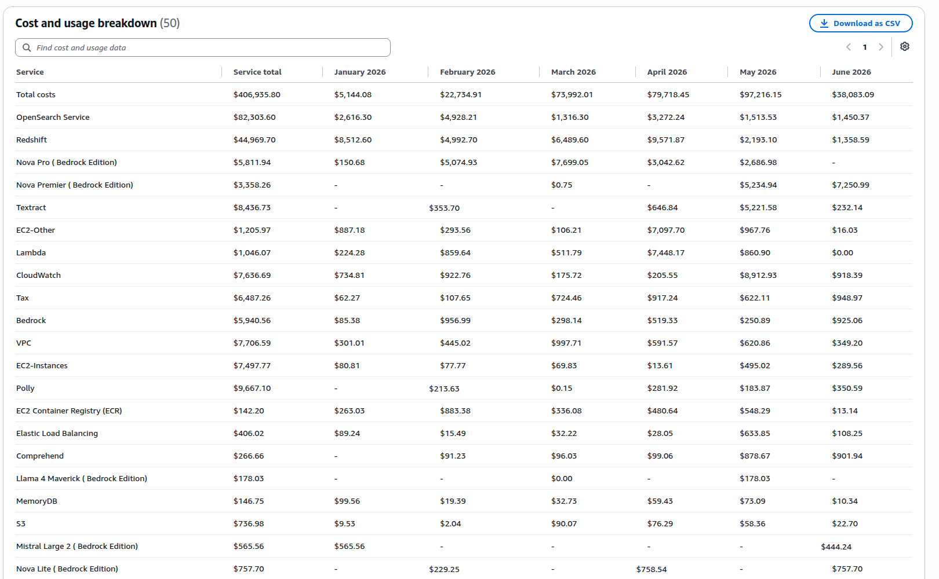Click OpenSearch service total $82,303.60

point(254,117)
